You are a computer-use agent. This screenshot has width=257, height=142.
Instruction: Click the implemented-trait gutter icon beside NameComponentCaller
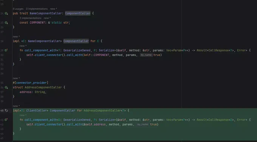(6, 14)
